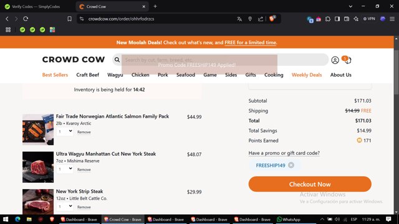
Task: Open quantity dropdown for Ultra Wagyu Manhattan Cut
Action: tap(65, 169)
